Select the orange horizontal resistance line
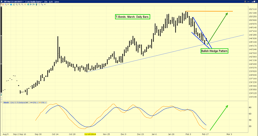Image resolution: width=258 pixels, height=136 pixels. pyautogui.click(x=210, y=12)
